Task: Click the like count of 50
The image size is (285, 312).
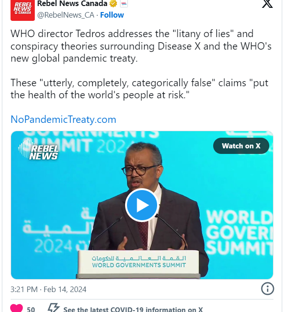Action: point(31,309)
